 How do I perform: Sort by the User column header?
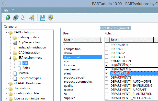[x=82, y=40]
